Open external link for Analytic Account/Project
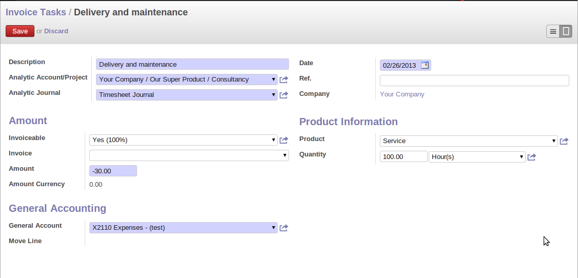Viewport: 578px width, 278px height. [x=283, y=80]
